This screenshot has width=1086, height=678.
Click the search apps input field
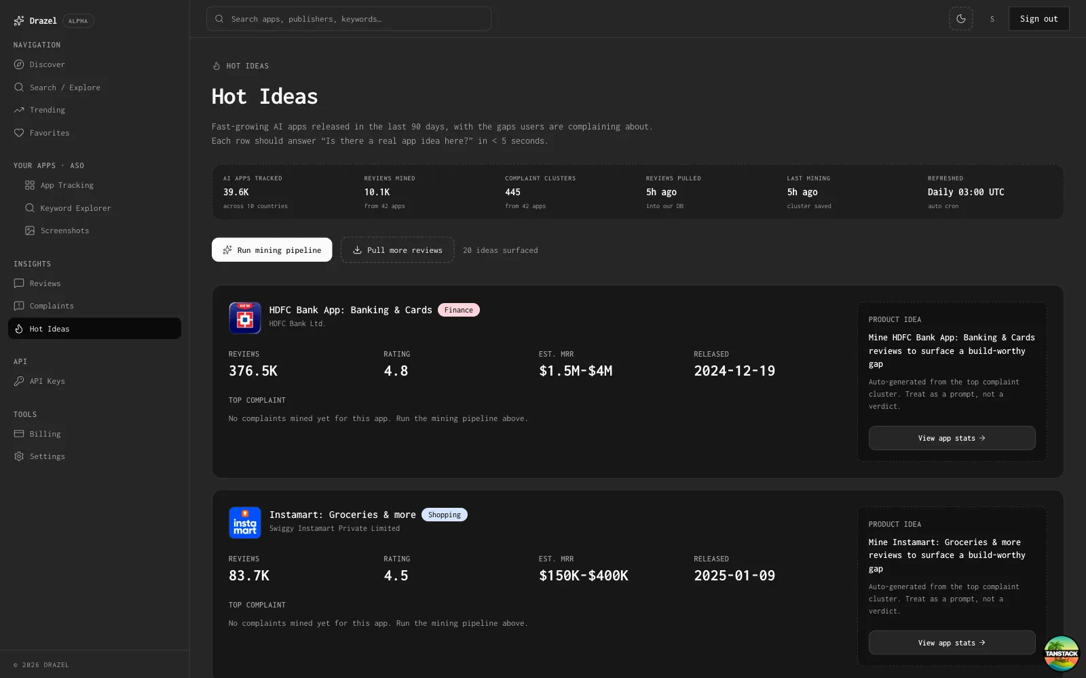[348, 19]
